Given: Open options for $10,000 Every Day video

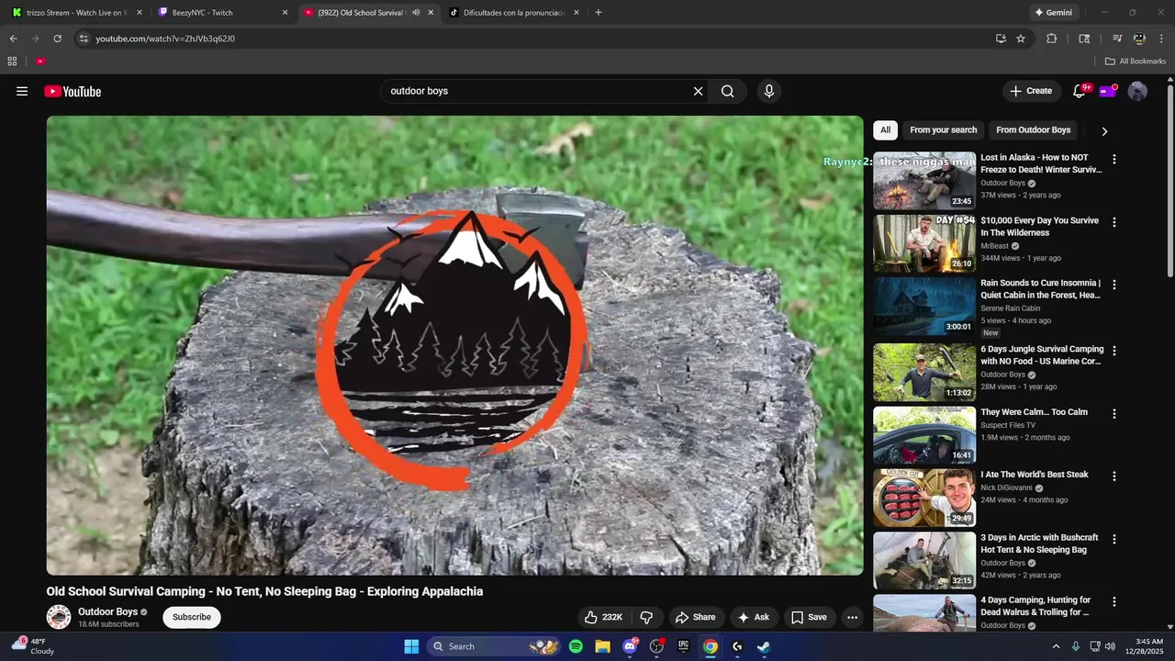Looking at the screenshot, I should [x=1114, y=222].
